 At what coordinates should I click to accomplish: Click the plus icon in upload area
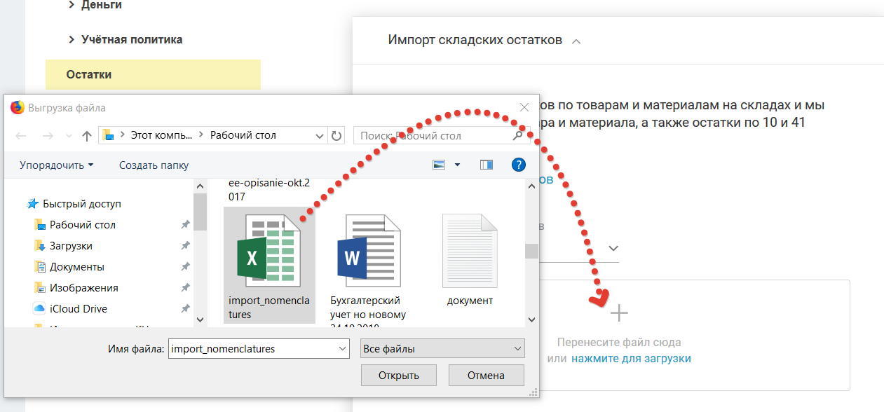pos(618,313)
